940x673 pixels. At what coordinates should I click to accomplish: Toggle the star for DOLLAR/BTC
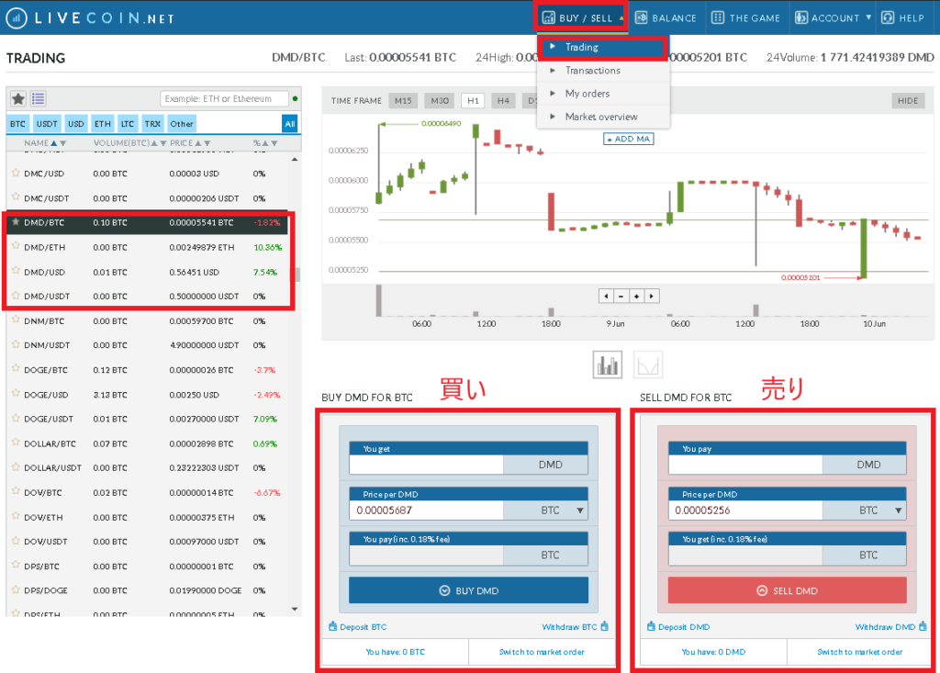pos(16,443)
